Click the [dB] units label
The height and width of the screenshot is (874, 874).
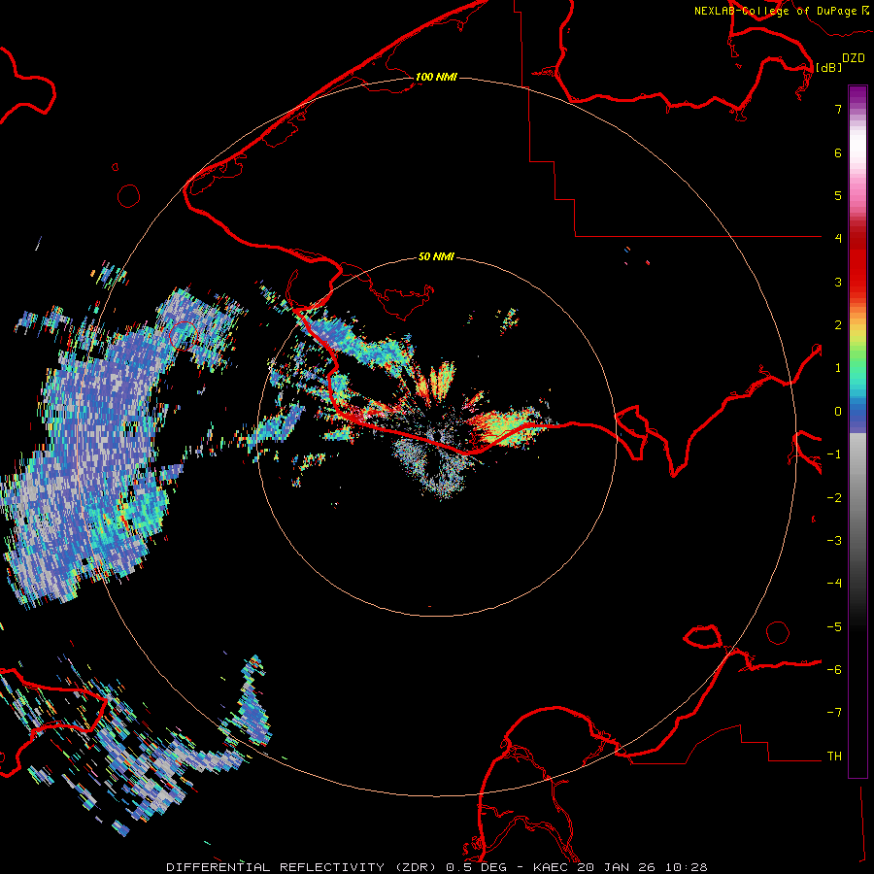click(x=829, y=67)
